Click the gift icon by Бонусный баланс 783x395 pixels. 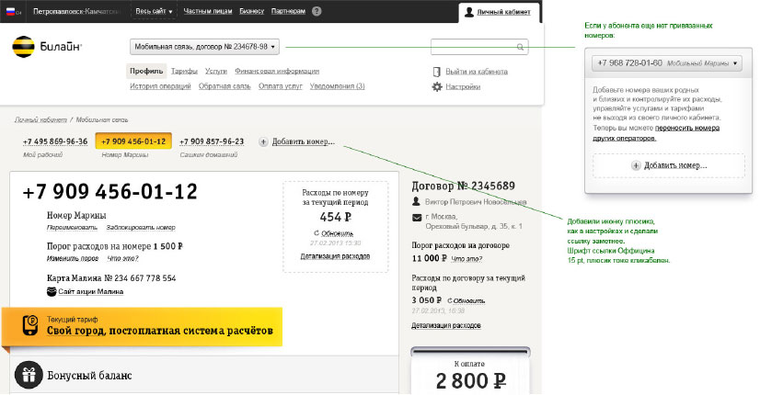point(29,375)
